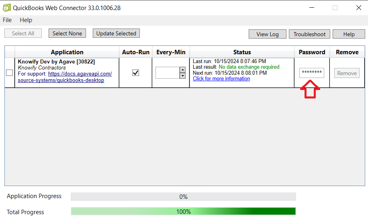The height and width of the screenshot is (219, 368).
Task: Click the Application Progress bar showing 0%
Action: tap(184, 197)
